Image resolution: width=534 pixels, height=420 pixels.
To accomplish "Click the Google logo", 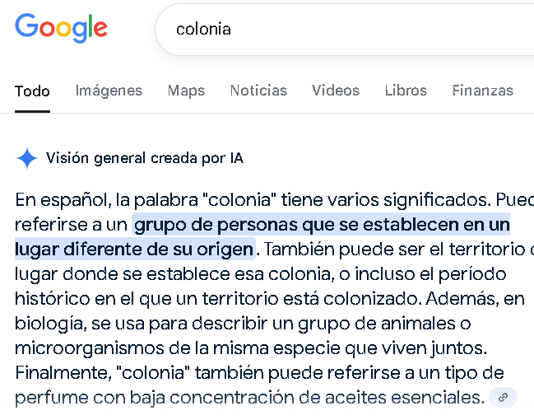I will click(62, 29).
